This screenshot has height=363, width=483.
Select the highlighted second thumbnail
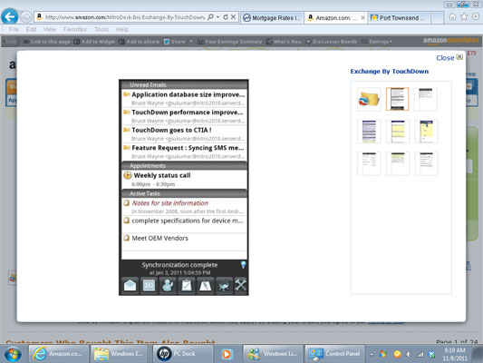click(x=398, y=99)
